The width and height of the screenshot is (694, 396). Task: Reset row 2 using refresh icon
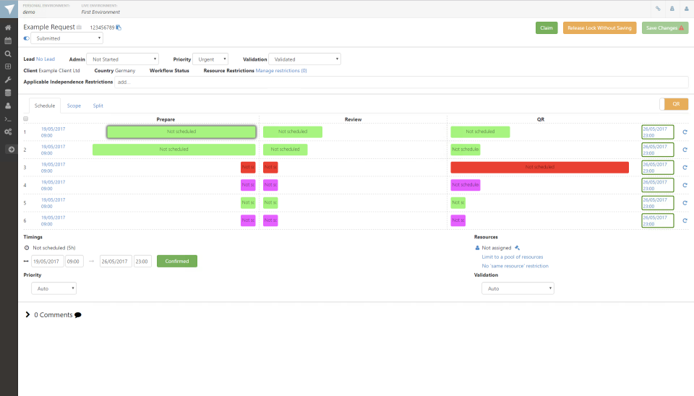pyautogui.click(x=685, y=150)
